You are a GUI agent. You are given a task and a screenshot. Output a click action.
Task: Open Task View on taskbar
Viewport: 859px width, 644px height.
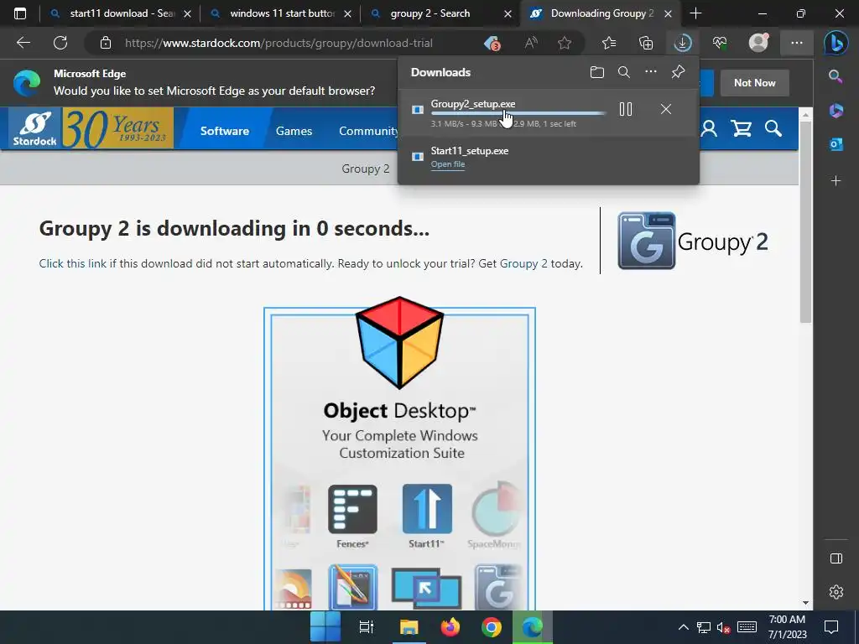pyautogui.click(x=367, y=627)
